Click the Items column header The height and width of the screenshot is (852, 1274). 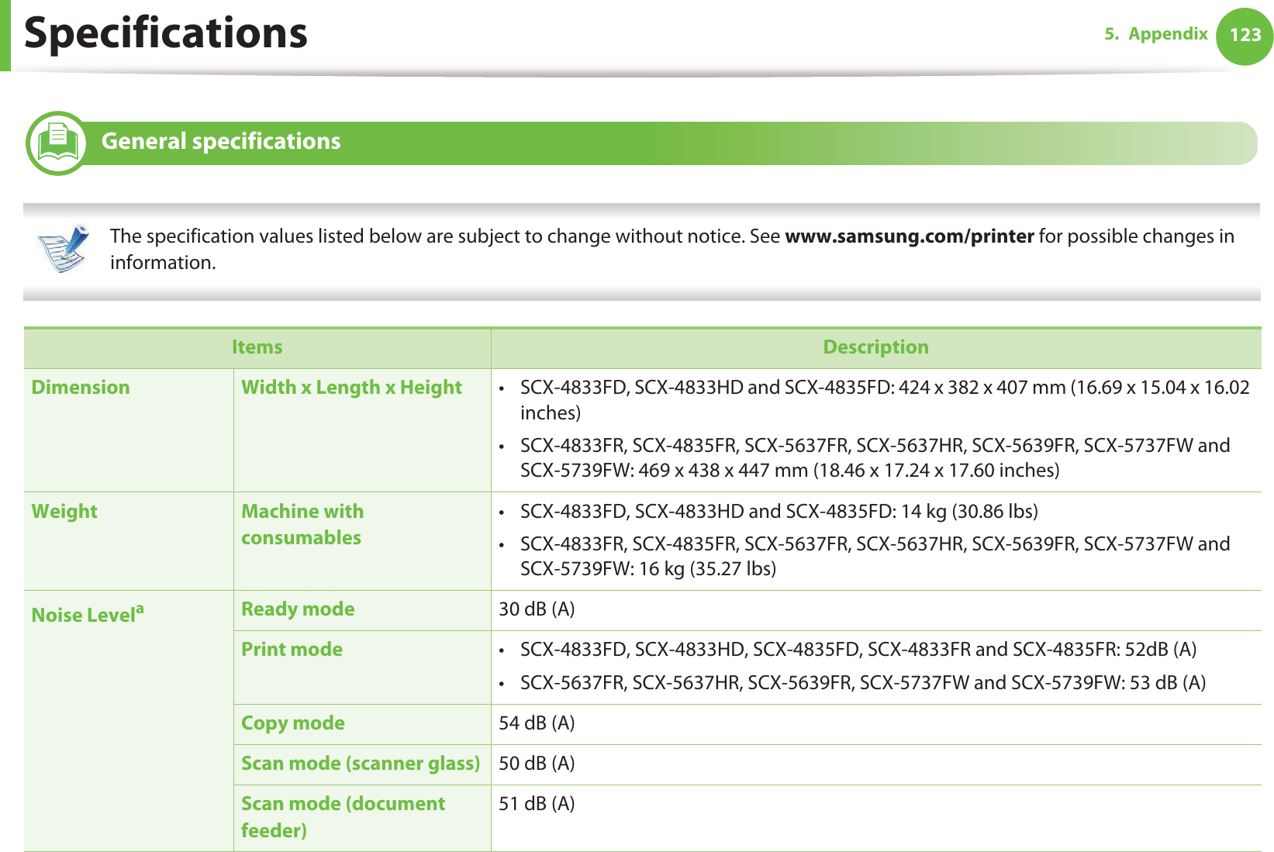click(257, 347)
